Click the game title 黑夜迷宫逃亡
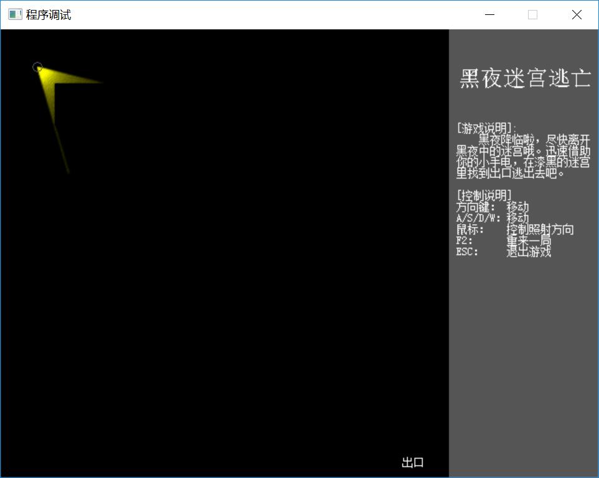Image resolution: width=599 pixels, height=478 pixels. pyautogui.click(x=524, y=78)
